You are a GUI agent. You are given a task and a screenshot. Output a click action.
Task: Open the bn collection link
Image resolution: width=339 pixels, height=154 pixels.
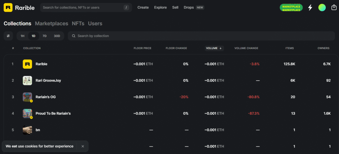point(38,130)
